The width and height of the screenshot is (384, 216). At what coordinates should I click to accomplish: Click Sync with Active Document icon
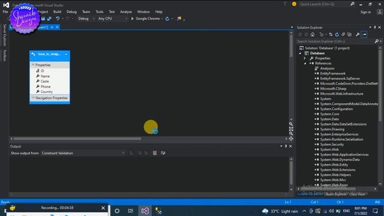(x=331, y=35)
